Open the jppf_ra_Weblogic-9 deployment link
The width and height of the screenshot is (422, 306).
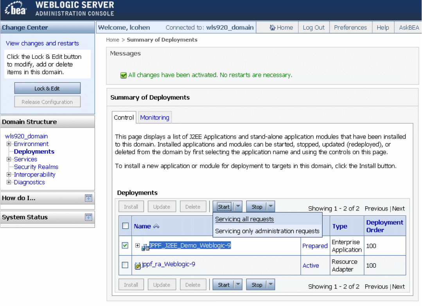click(169, 264)
